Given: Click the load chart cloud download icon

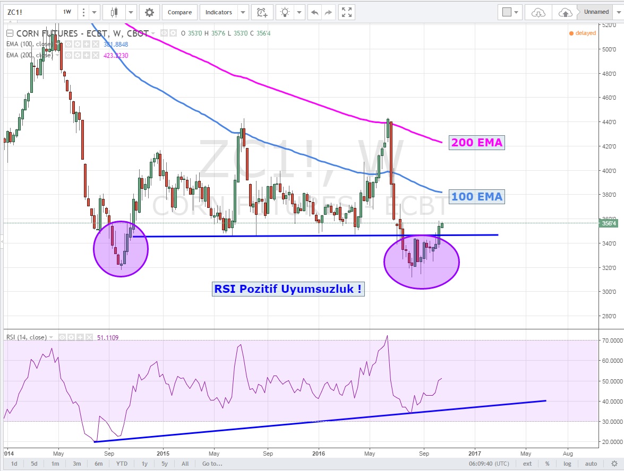Looking at the screenshot, I should click(x=538, y=12).
